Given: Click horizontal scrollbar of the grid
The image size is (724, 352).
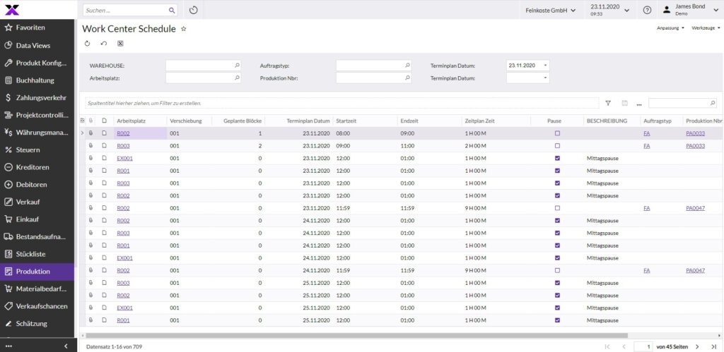Looking at the screenshot, I should pos(356,335).
